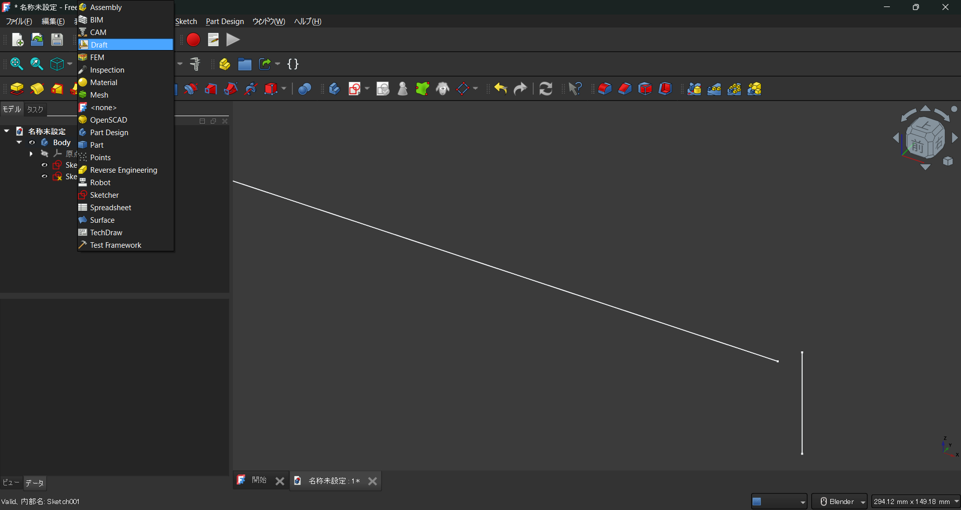
Task: Choose Draft from the workbench list
Action: [126, 45]
